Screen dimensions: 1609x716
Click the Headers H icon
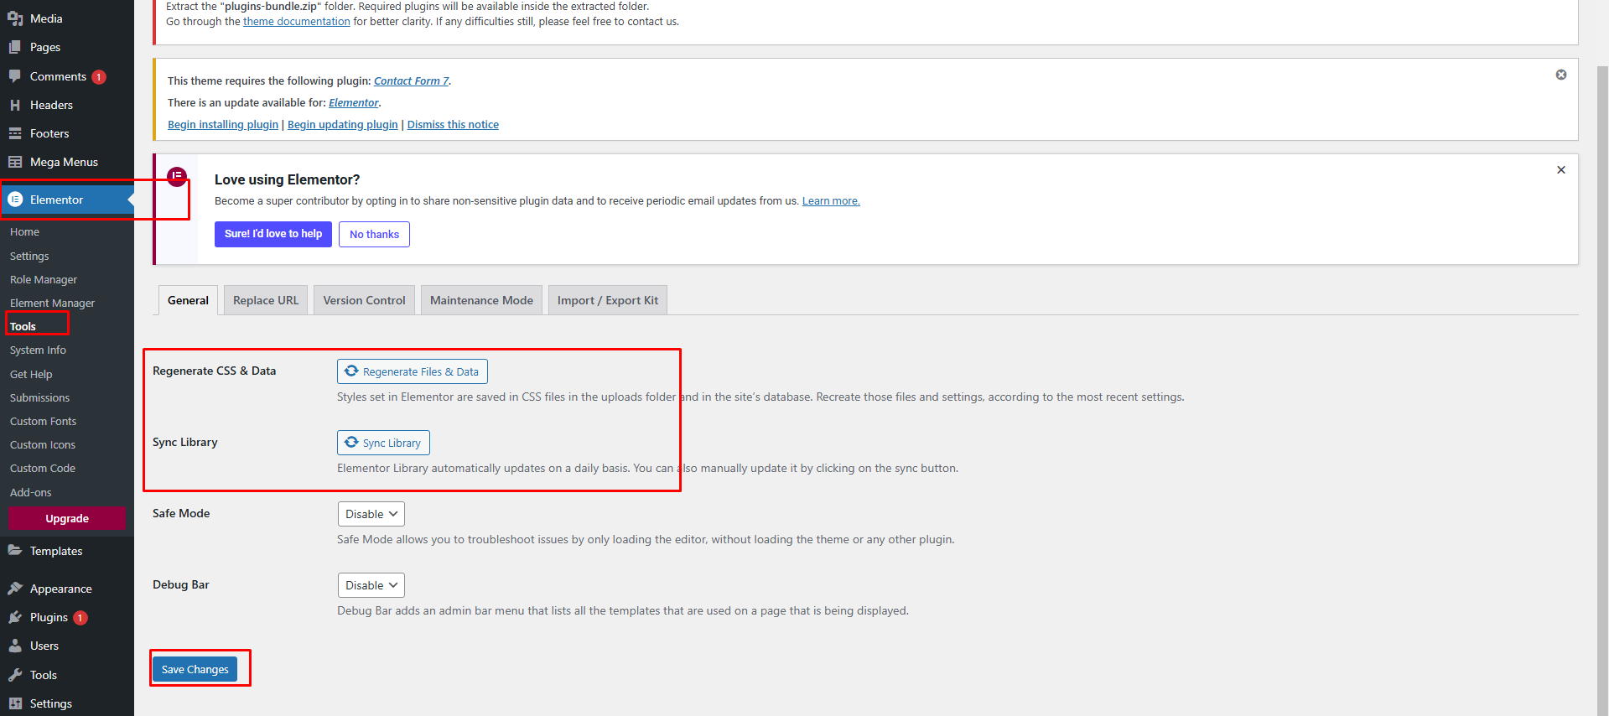point(15,105)
